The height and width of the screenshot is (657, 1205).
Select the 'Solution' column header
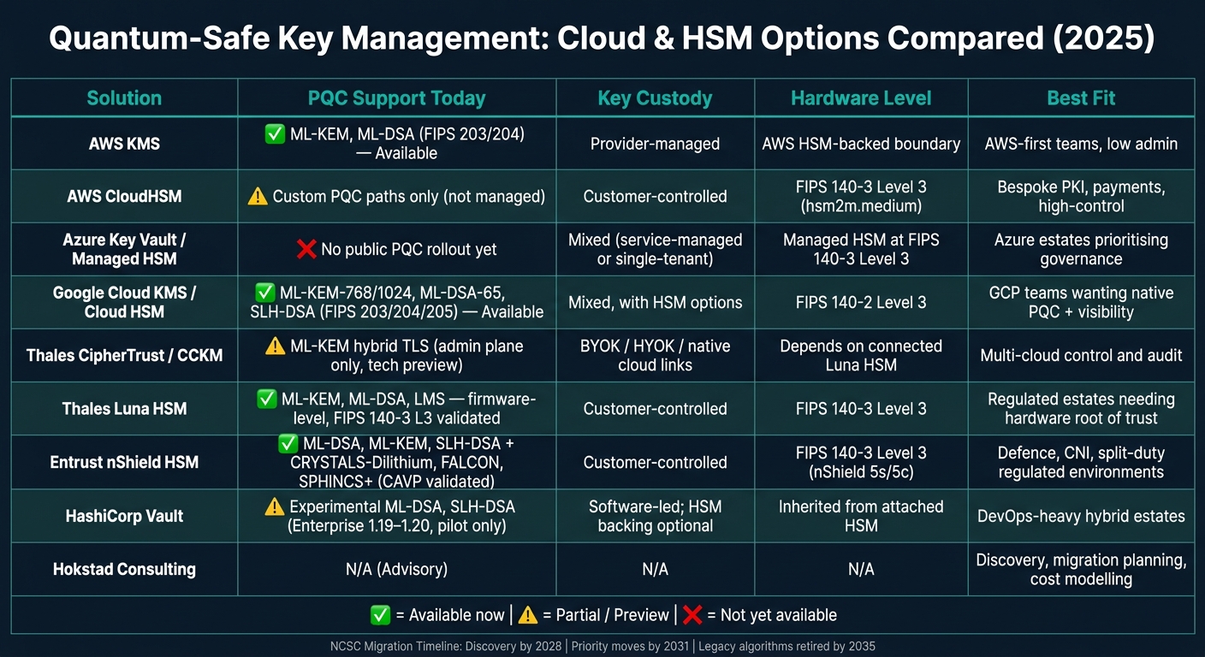[124, 98]
